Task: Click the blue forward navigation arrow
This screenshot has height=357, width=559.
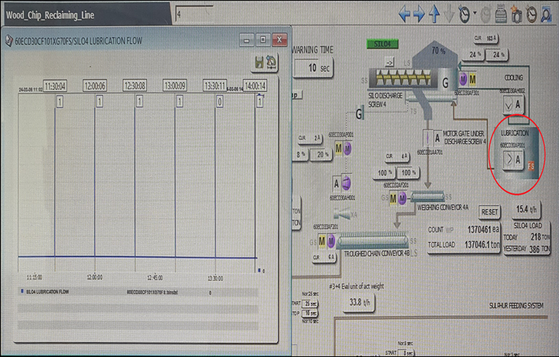Action: pos(420,13)
